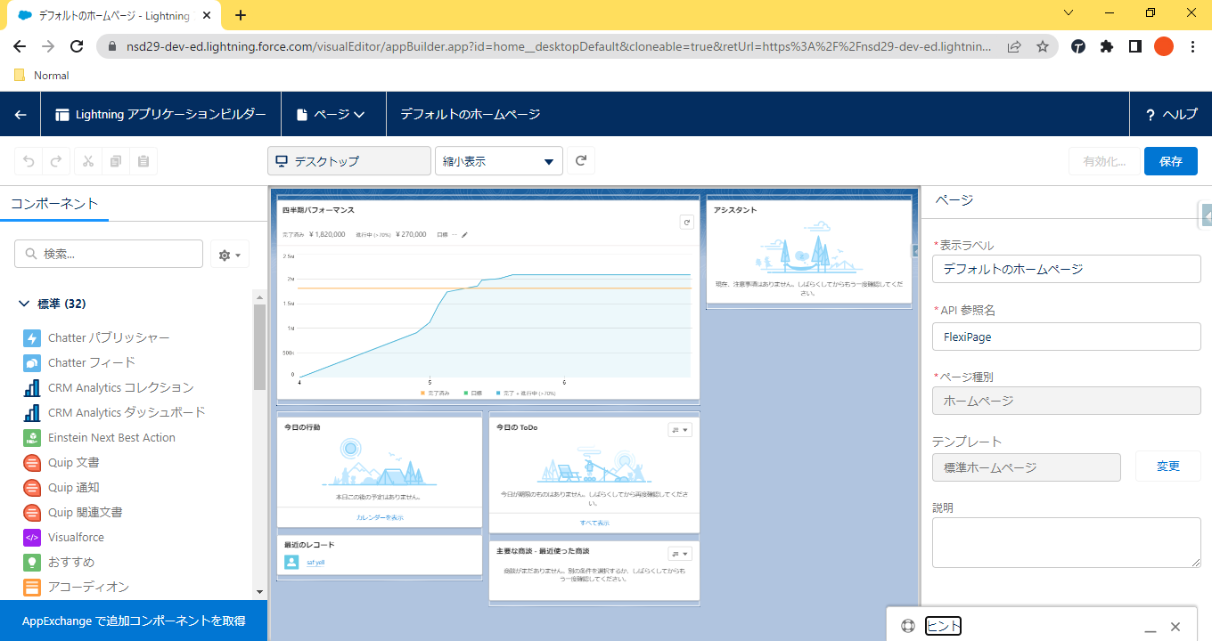
Task: Click the component 検索 search field
Action: (x=109, y=254)
